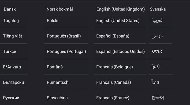Select Português (Portugal)
The image size is (190, 105).
click(x=66, y=51)
